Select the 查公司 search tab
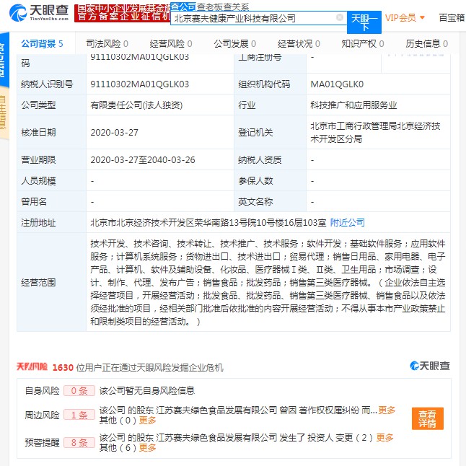The width and height of the screenshot is (466, 466). click(x=183, y=6)
